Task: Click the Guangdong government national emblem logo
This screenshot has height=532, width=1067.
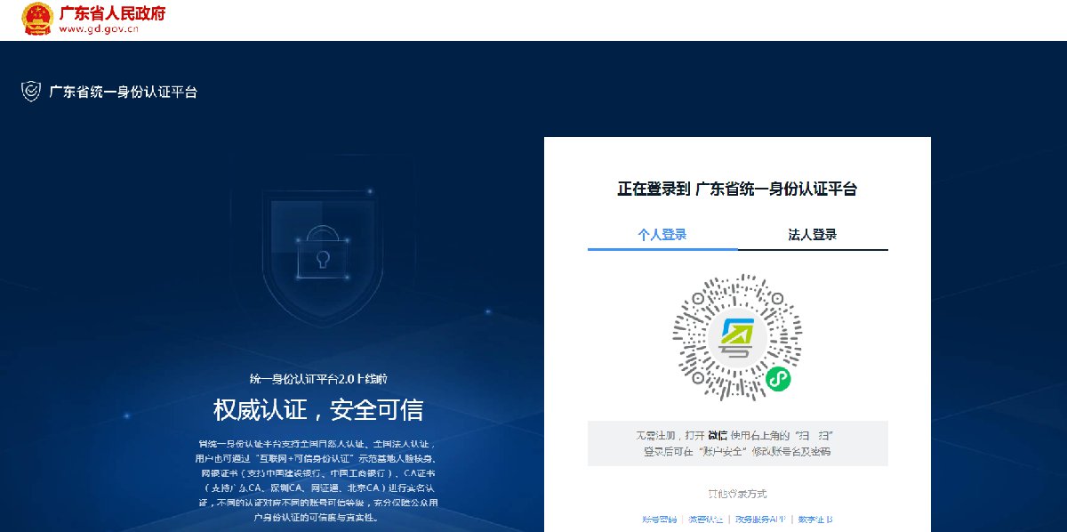Action: tap(36, 19)
